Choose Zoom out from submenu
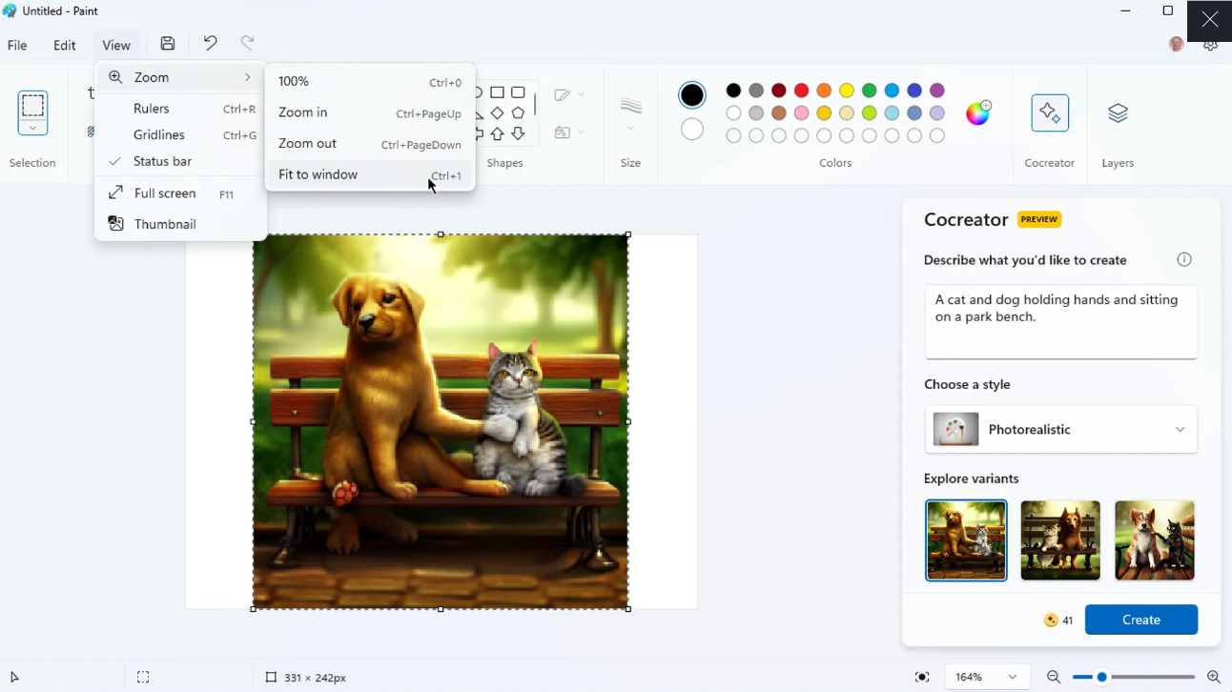The height and width of the screenshot is (692, 1232). (x=370, y=144)
